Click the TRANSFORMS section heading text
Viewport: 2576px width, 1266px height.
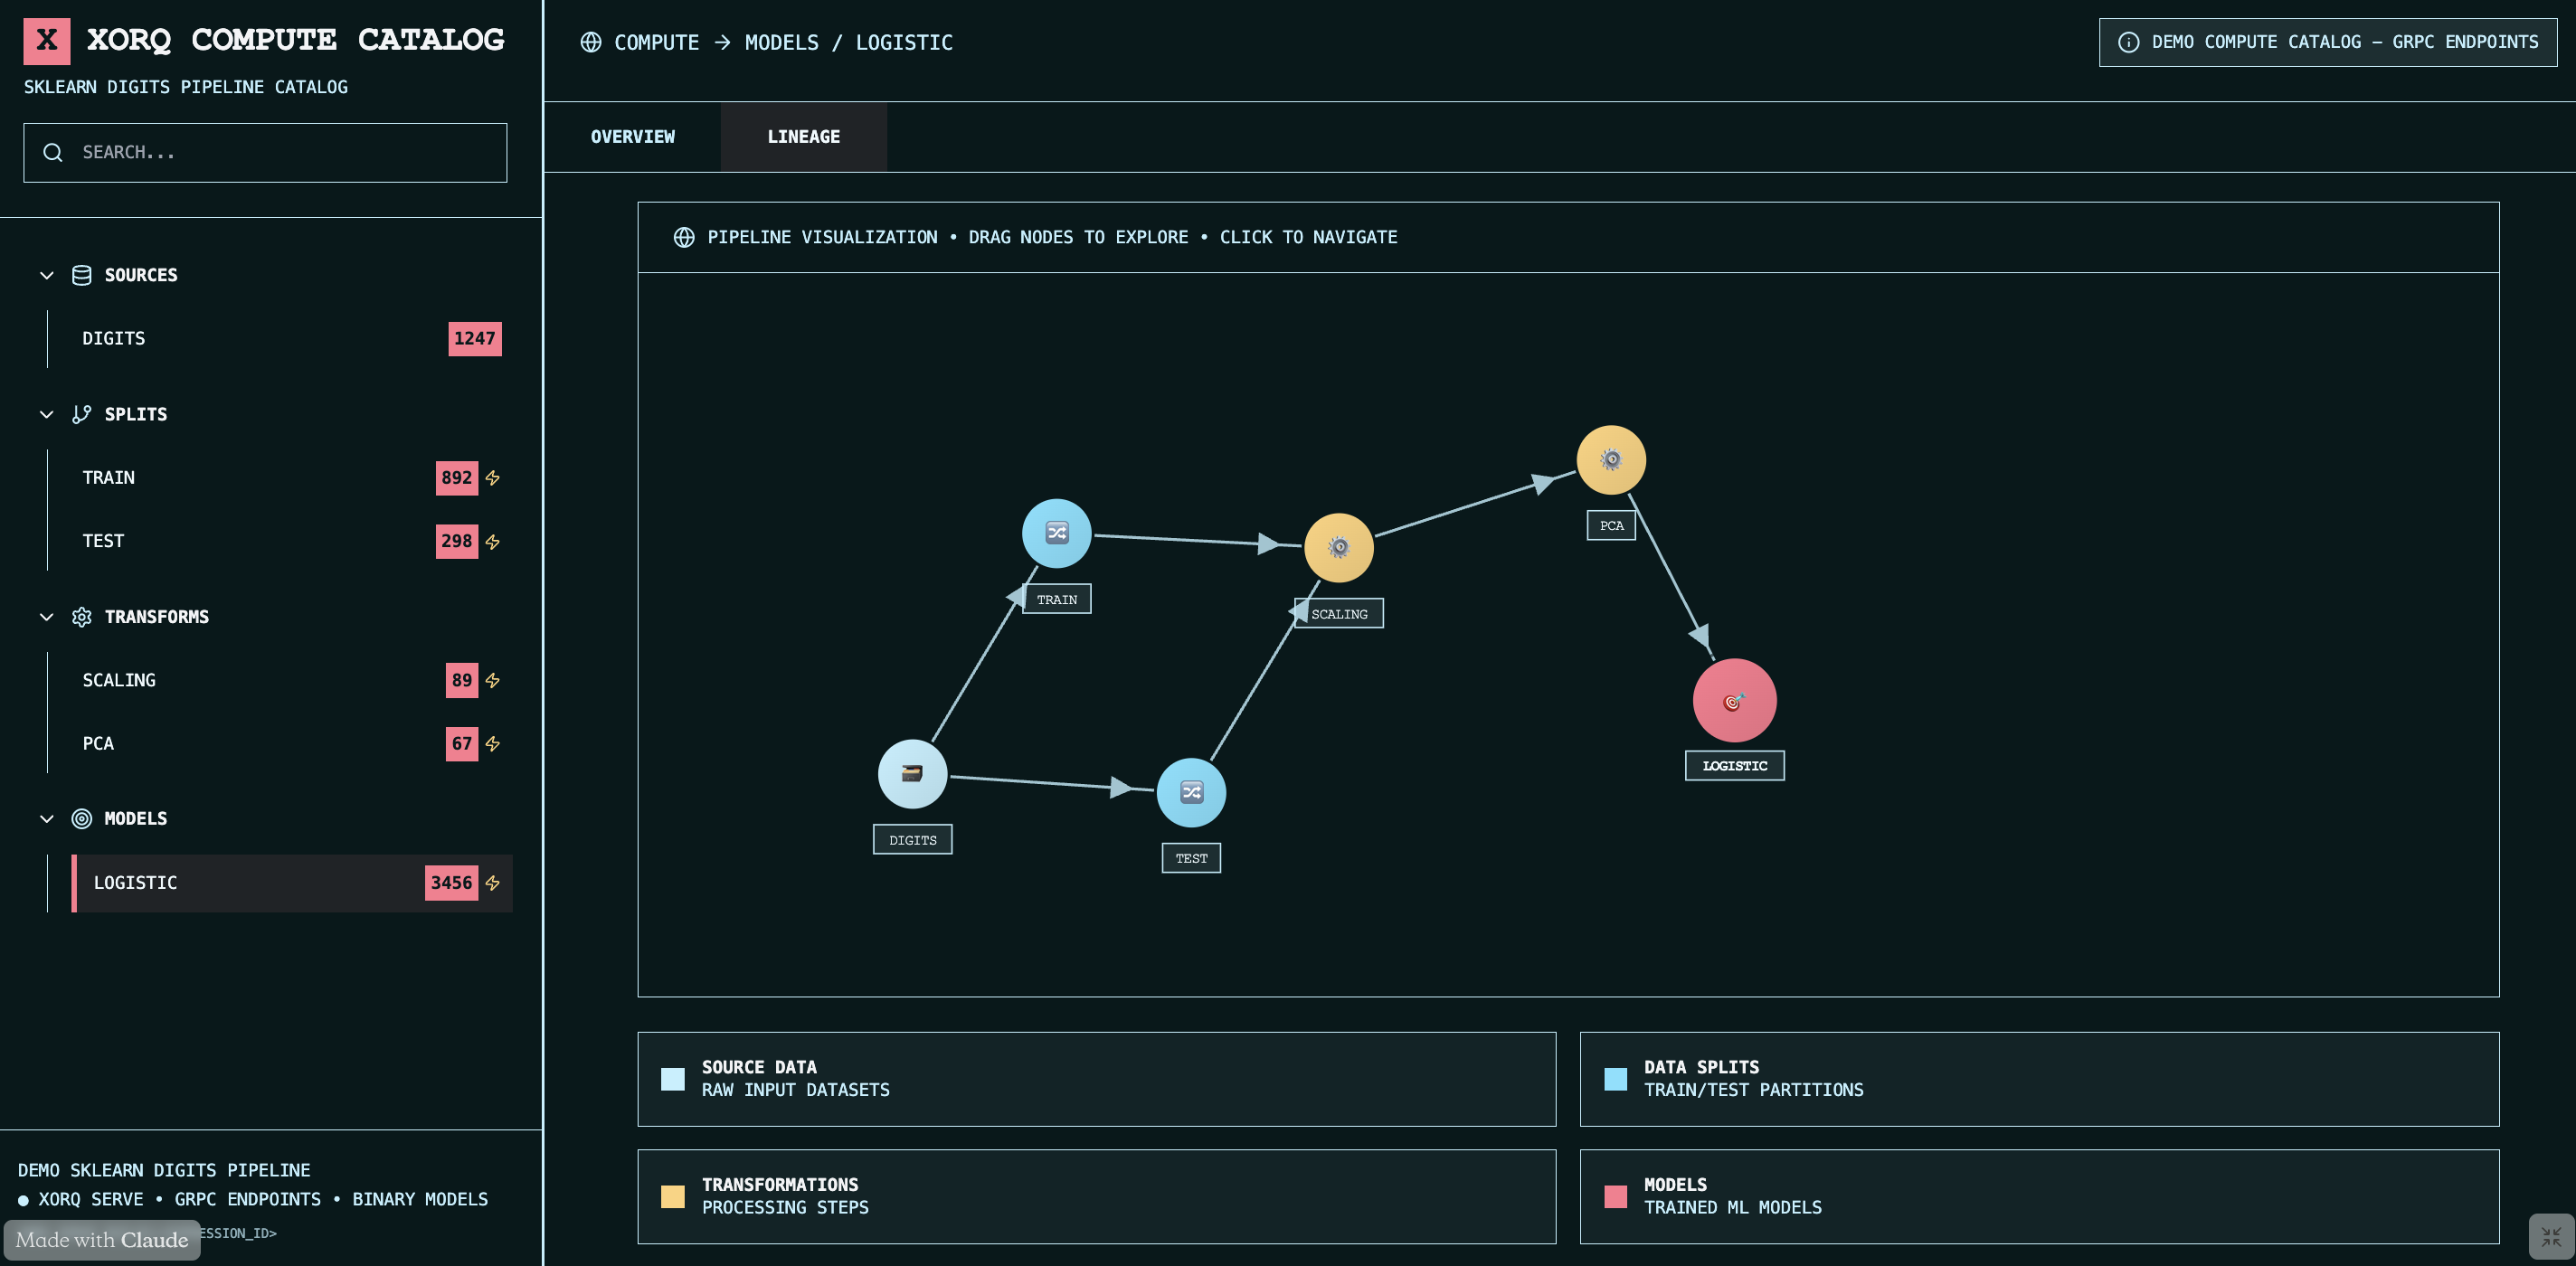pos(157,617)
